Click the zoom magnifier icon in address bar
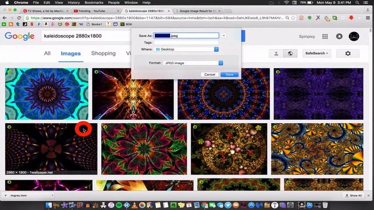Screen dimensions: 374x210 pyautogui.click(x=288, y=18)
